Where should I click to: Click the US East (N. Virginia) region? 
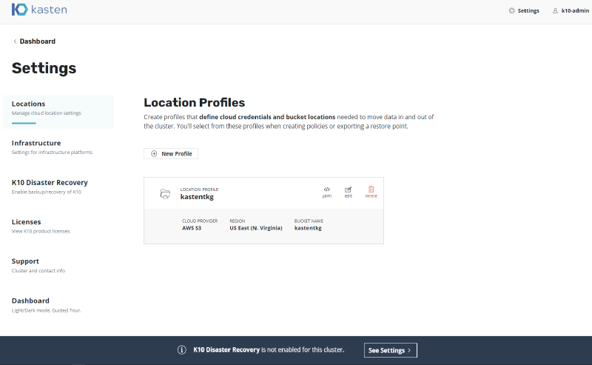coord(256,228)
